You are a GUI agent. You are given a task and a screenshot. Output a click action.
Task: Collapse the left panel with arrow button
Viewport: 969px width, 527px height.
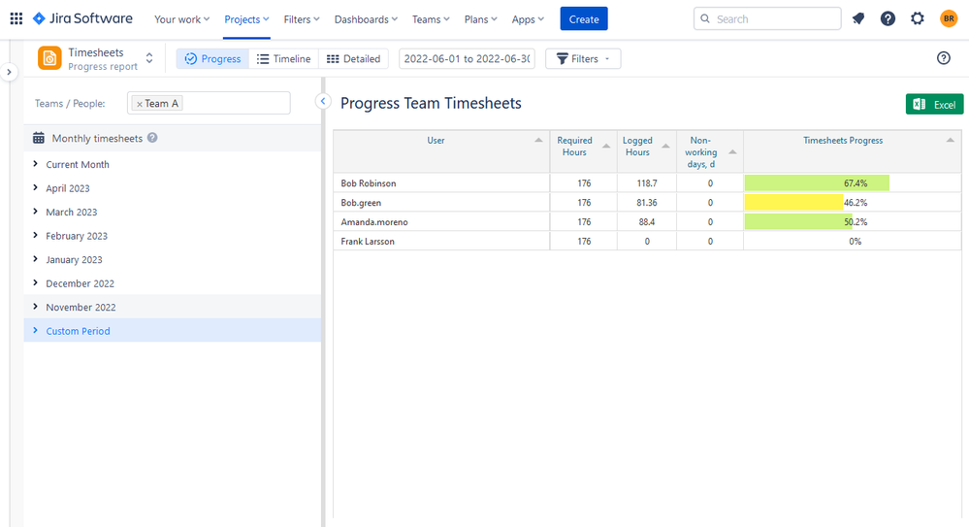tap(323, 101)
